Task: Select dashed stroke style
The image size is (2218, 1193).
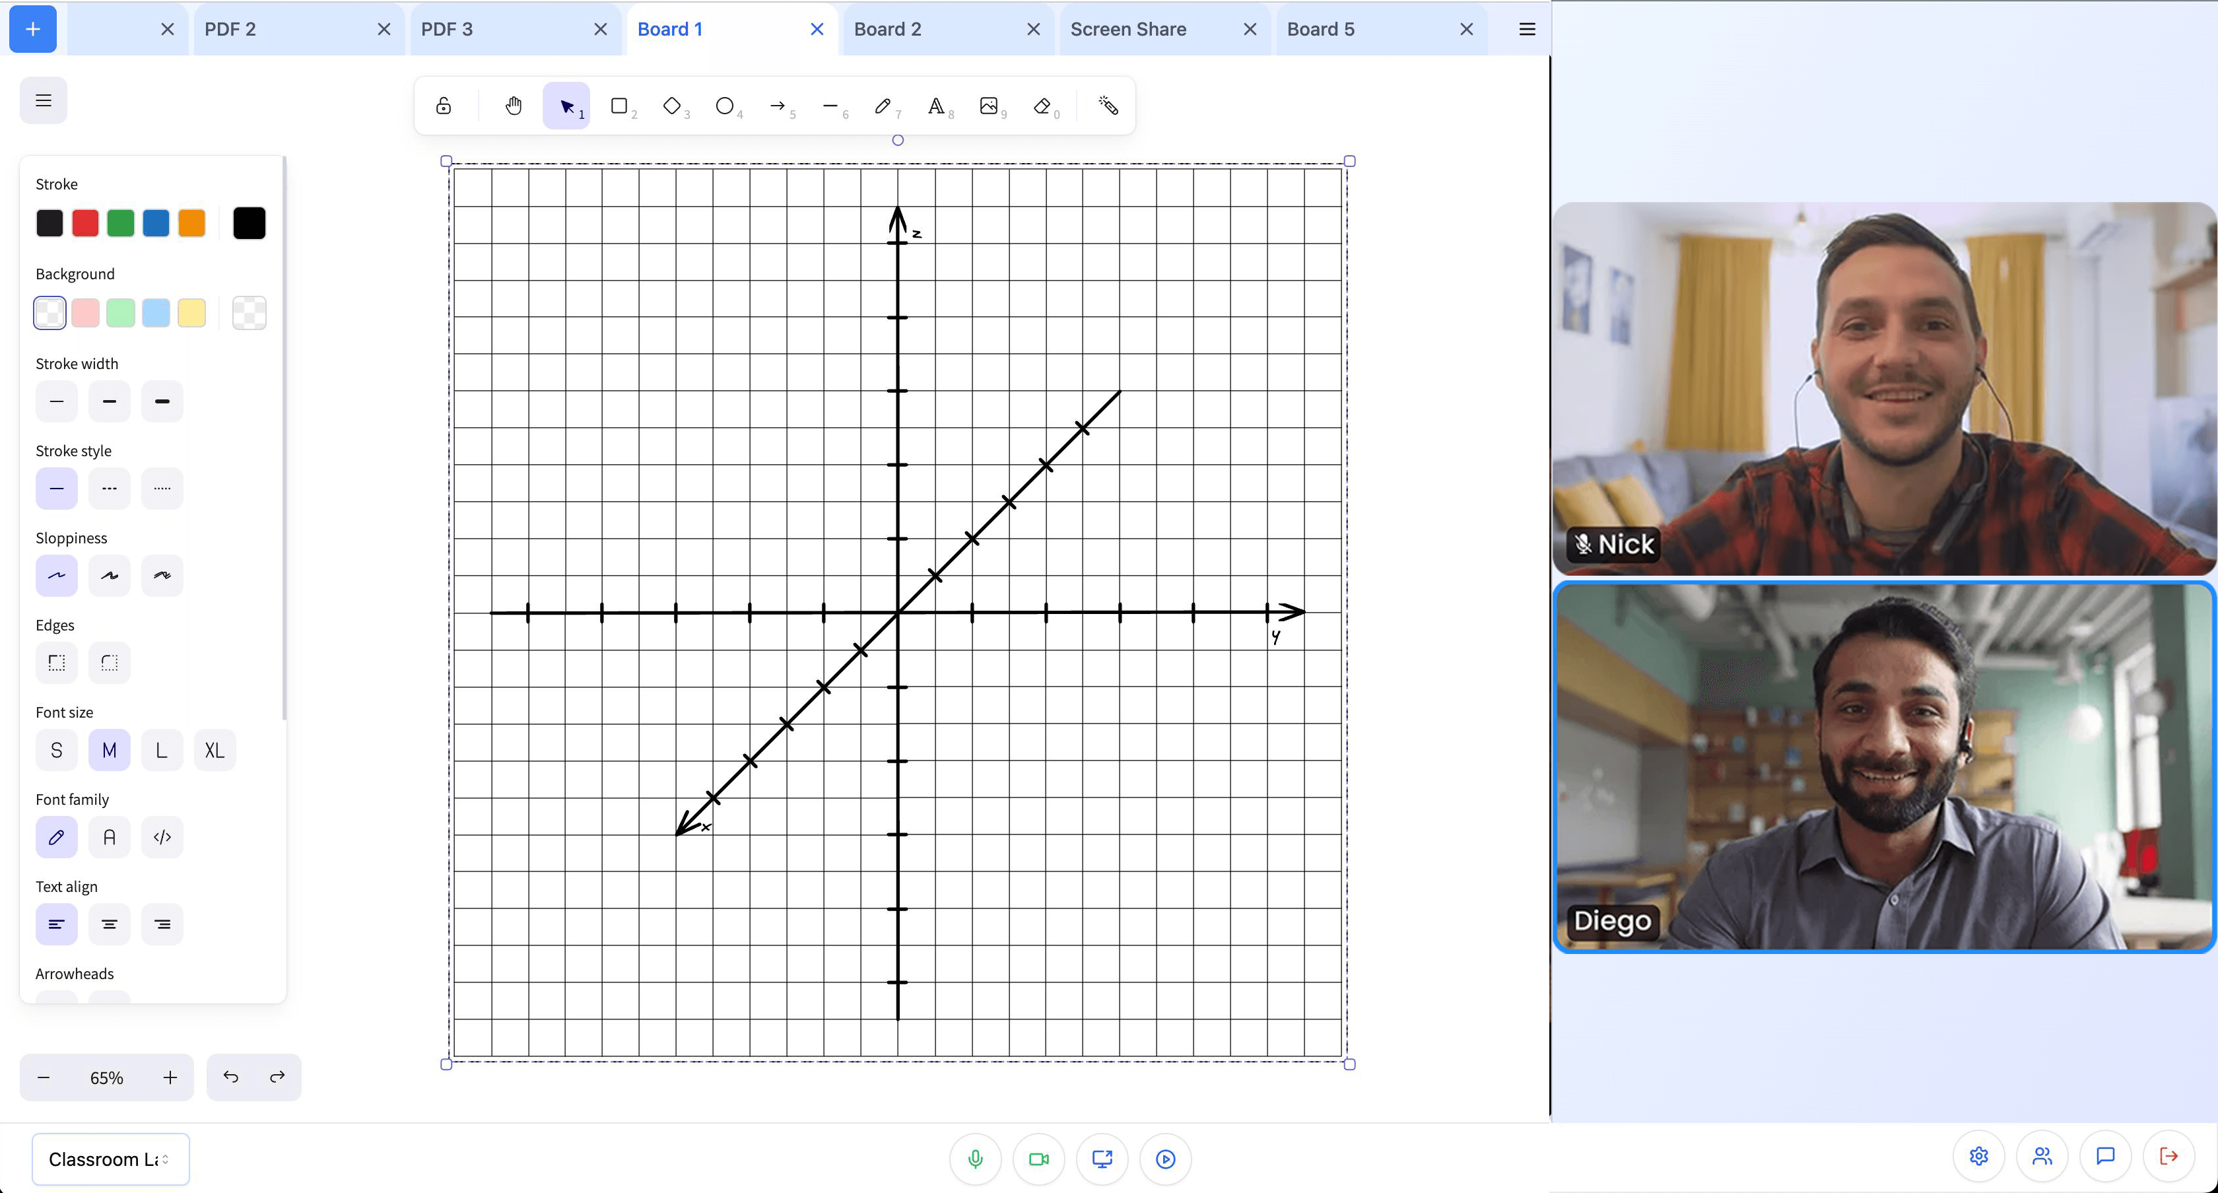Action: 109,488
